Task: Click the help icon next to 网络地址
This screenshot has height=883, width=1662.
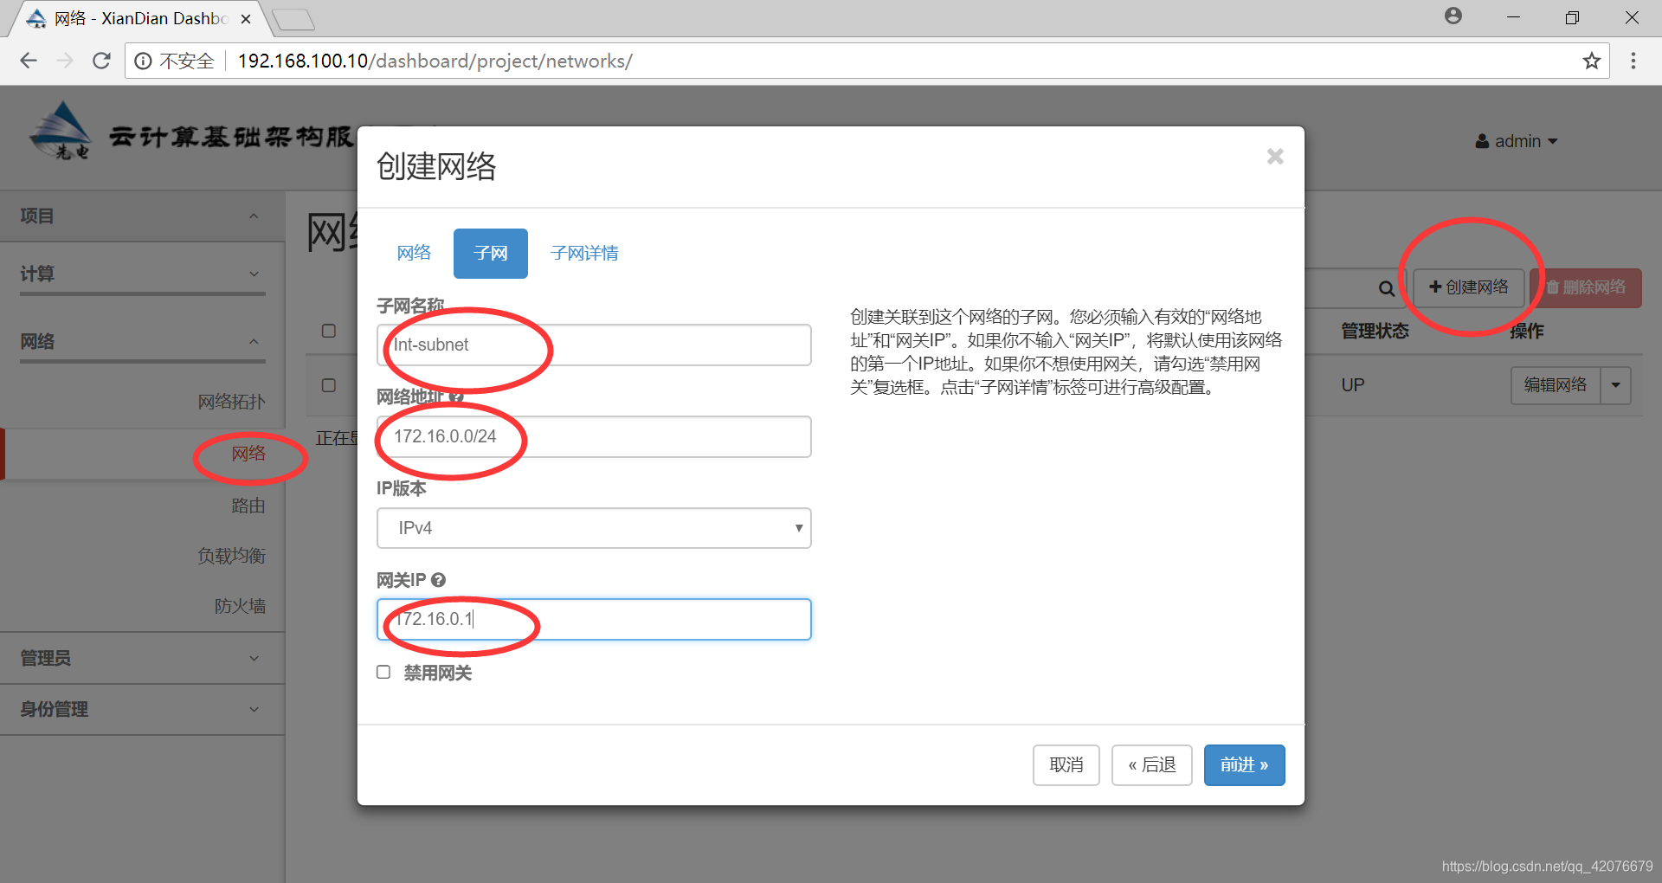Action: (x=456, y=396)
